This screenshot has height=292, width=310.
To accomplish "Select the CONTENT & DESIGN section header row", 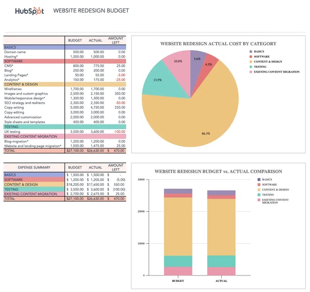I will pos(34,84).
